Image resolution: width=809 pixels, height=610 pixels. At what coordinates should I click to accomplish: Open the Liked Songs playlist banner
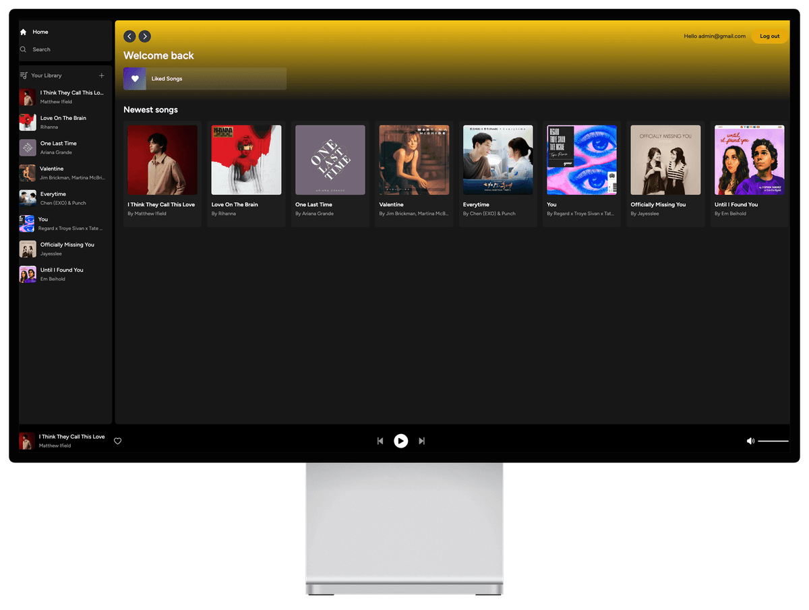click(204, 78)
